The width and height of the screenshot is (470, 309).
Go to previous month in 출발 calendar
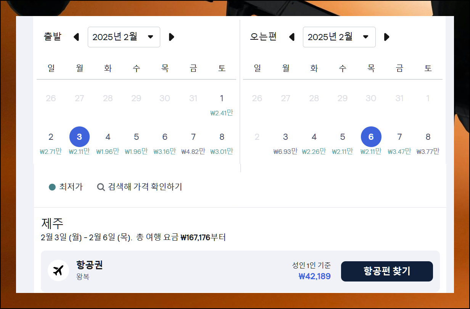pos(76,37)
